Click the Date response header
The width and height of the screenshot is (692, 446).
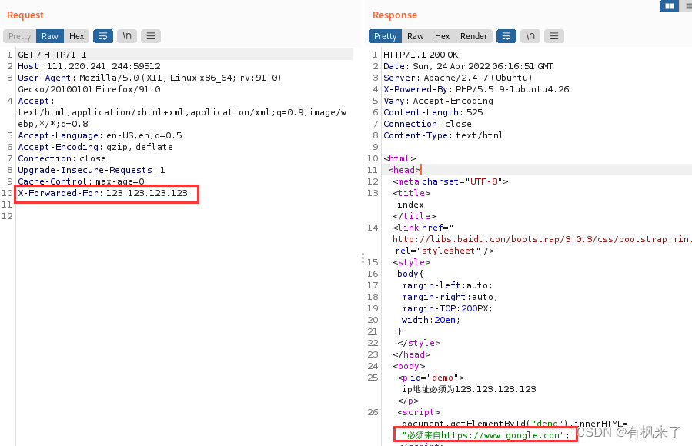(x=468, y=66)
